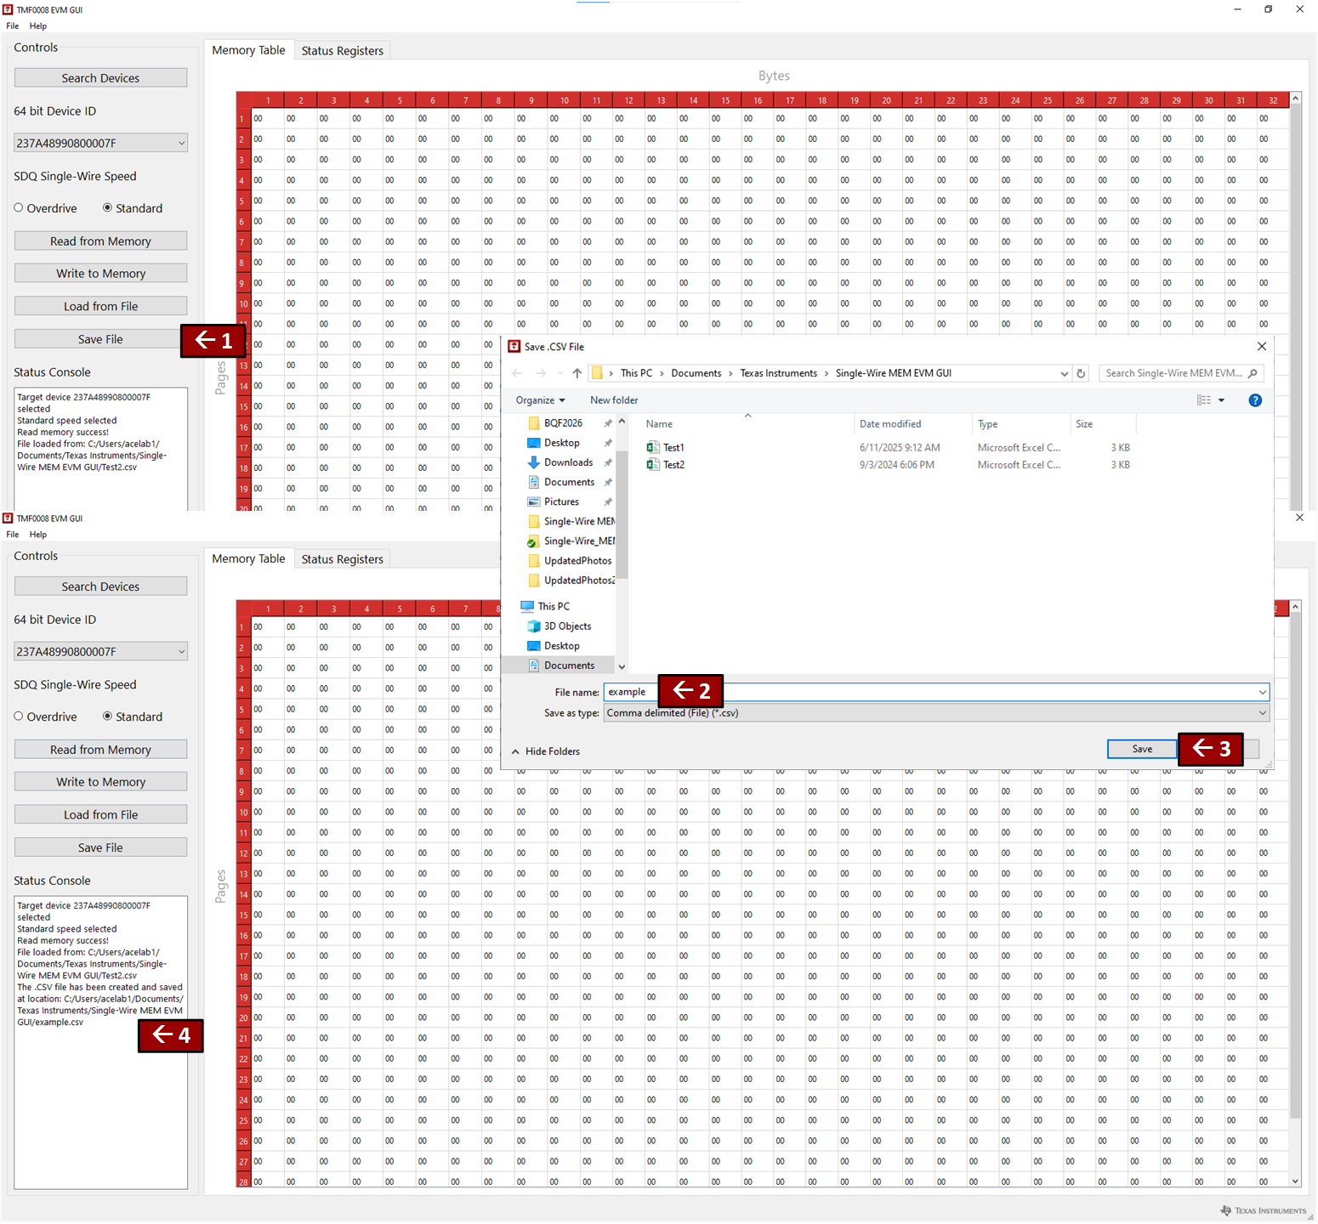
Task: Choose Overdrive radio in the lower window
Action: [19, 717]
